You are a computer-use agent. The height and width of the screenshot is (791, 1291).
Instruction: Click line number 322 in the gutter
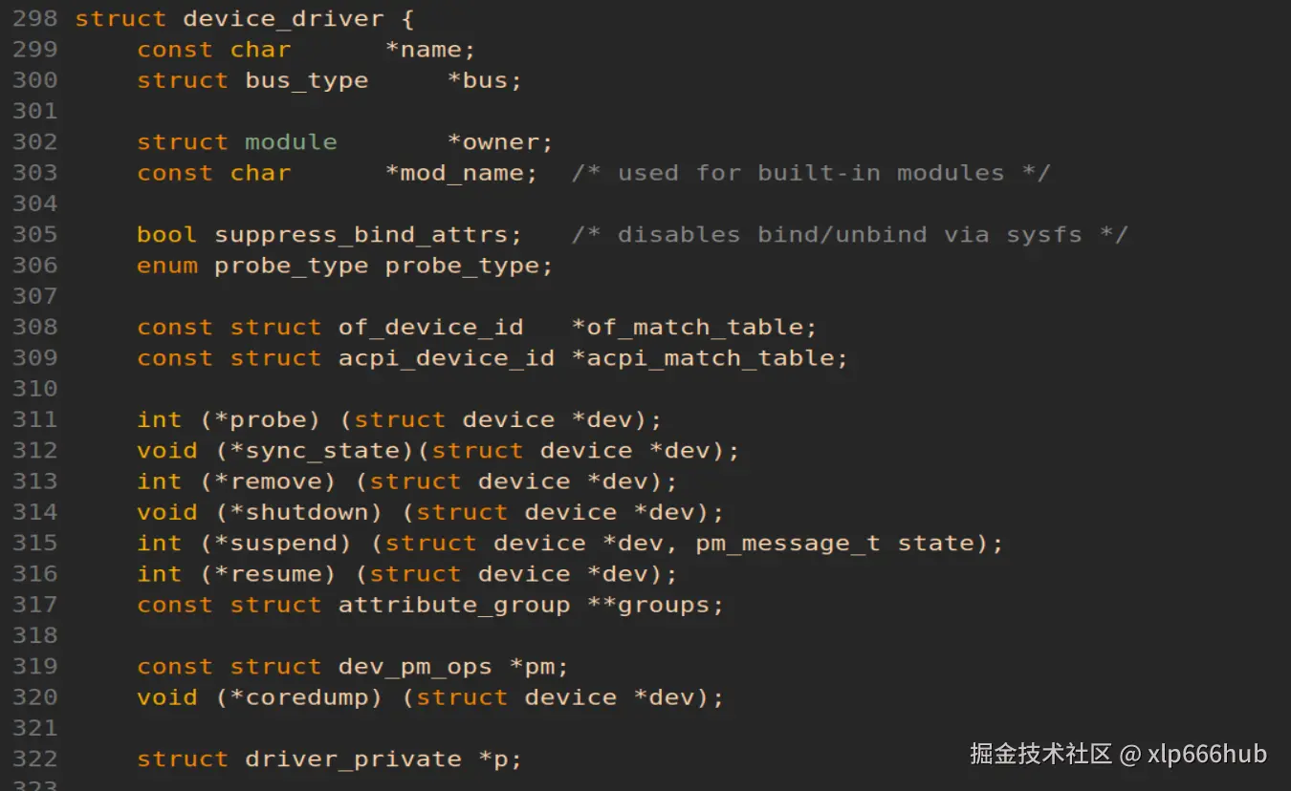(34, 759)
